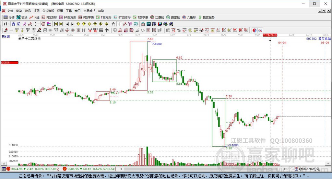Click the percent % drawing tool

pyautogui.click(x=179, y=30)
